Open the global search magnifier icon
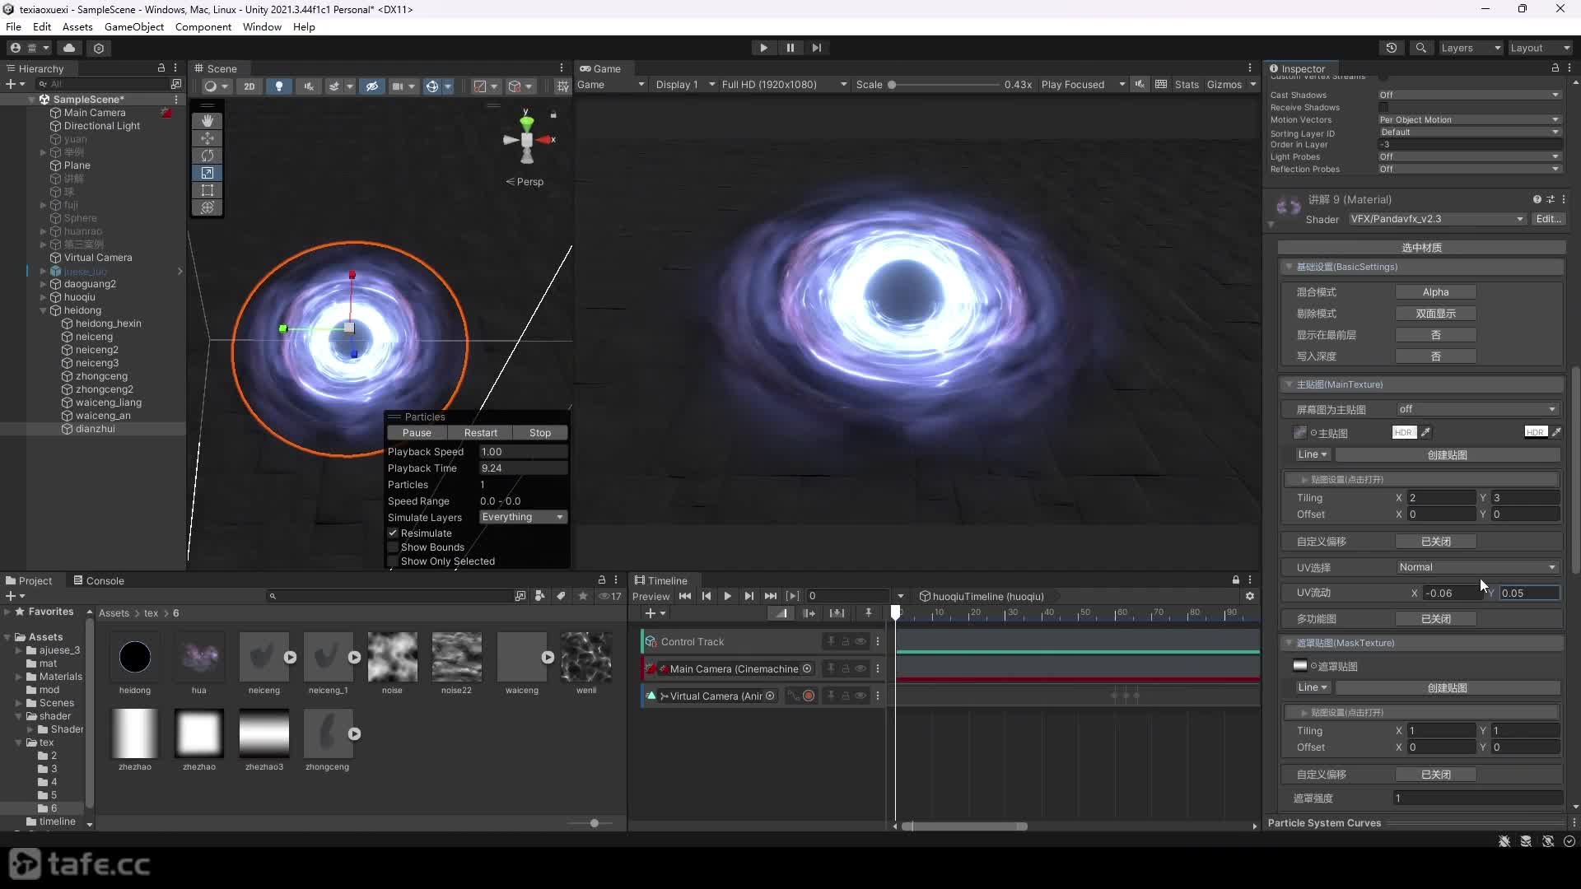This screenshot has height=889, width=1581. (1420, 48)
